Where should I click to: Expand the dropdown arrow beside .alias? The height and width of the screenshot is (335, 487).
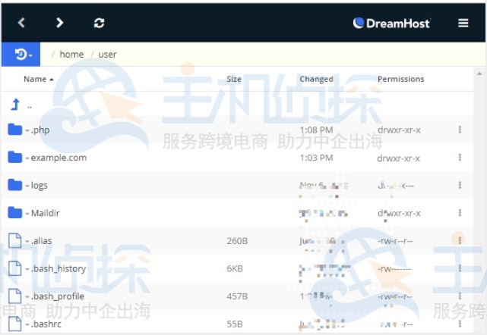tap(27, 242)
